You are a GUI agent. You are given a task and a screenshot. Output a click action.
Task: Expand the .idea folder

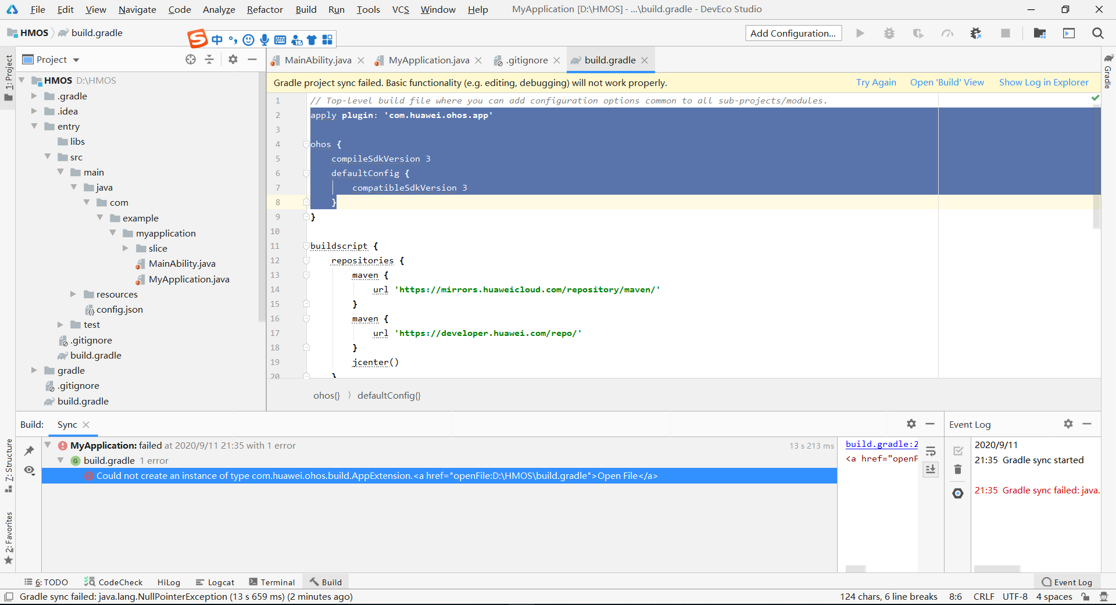click(x=34, y=111)
